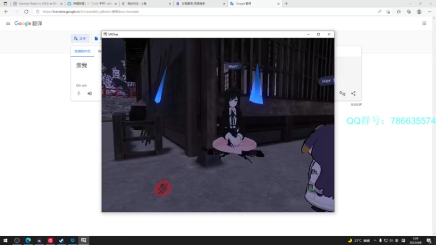Open the VRChat taskbar icon
The image size is (436, 245).
(84, 240)
